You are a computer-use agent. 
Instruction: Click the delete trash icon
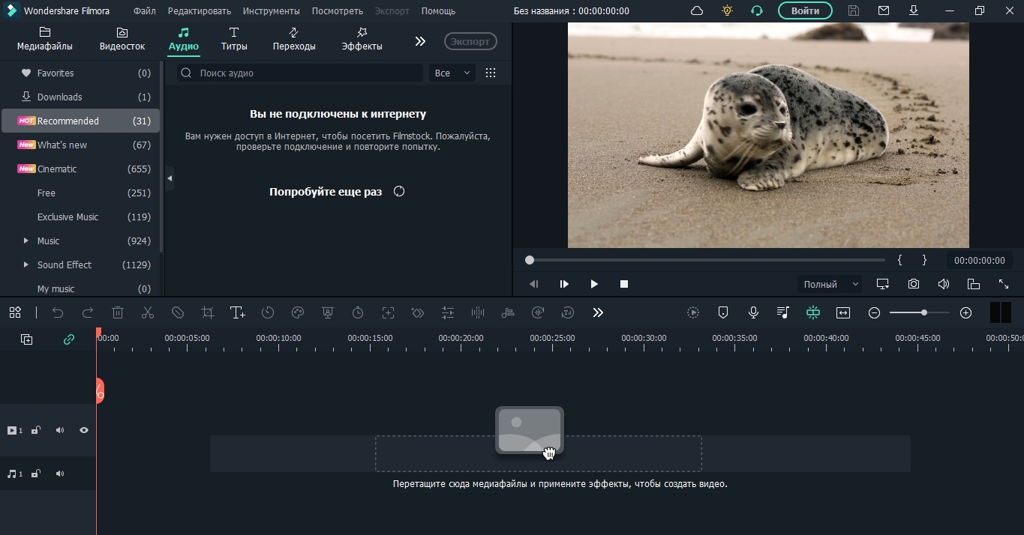click(118, 312)
